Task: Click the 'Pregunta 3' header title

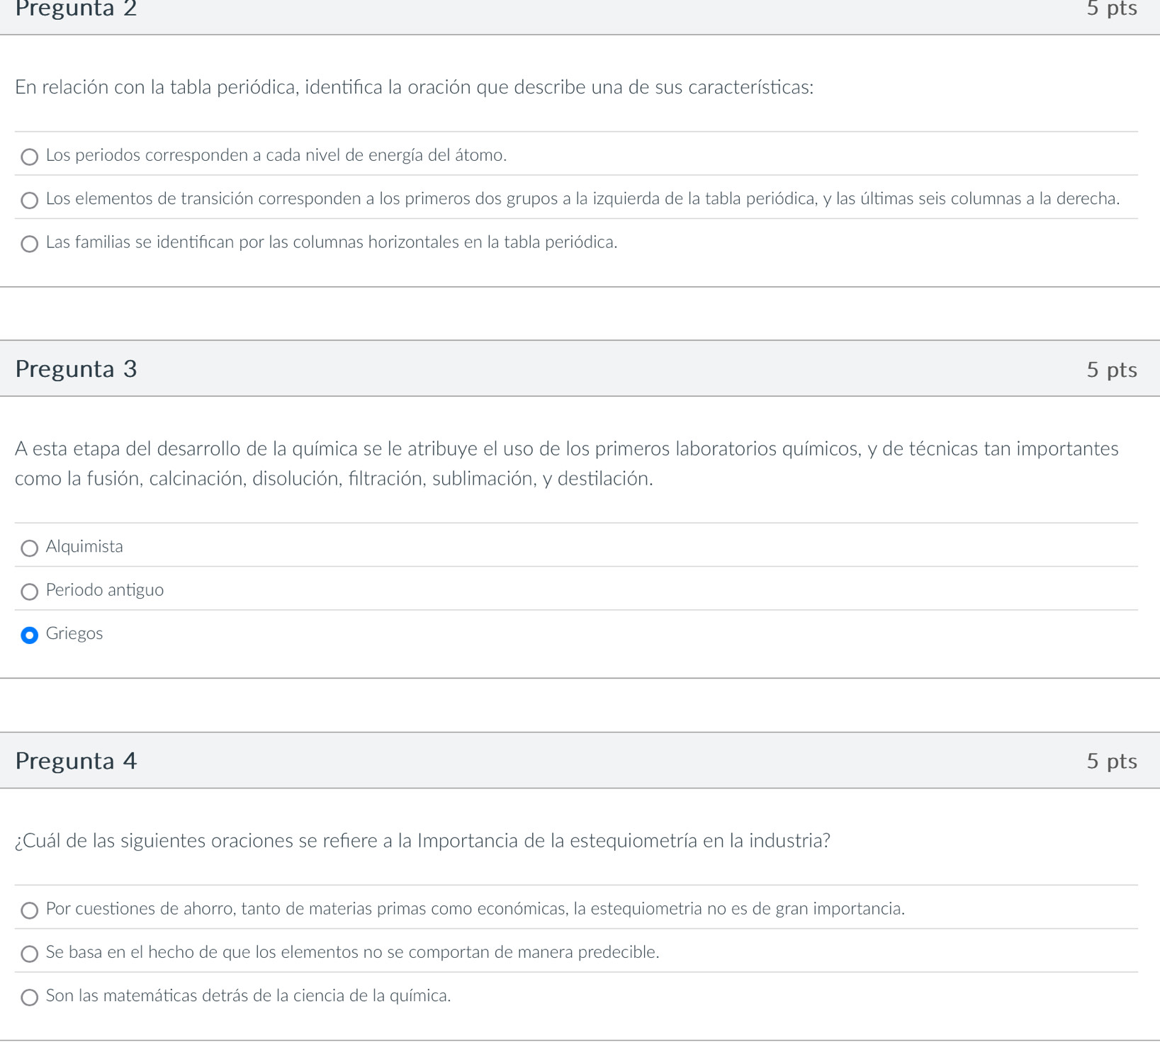Action: click(x=76, y=369)
